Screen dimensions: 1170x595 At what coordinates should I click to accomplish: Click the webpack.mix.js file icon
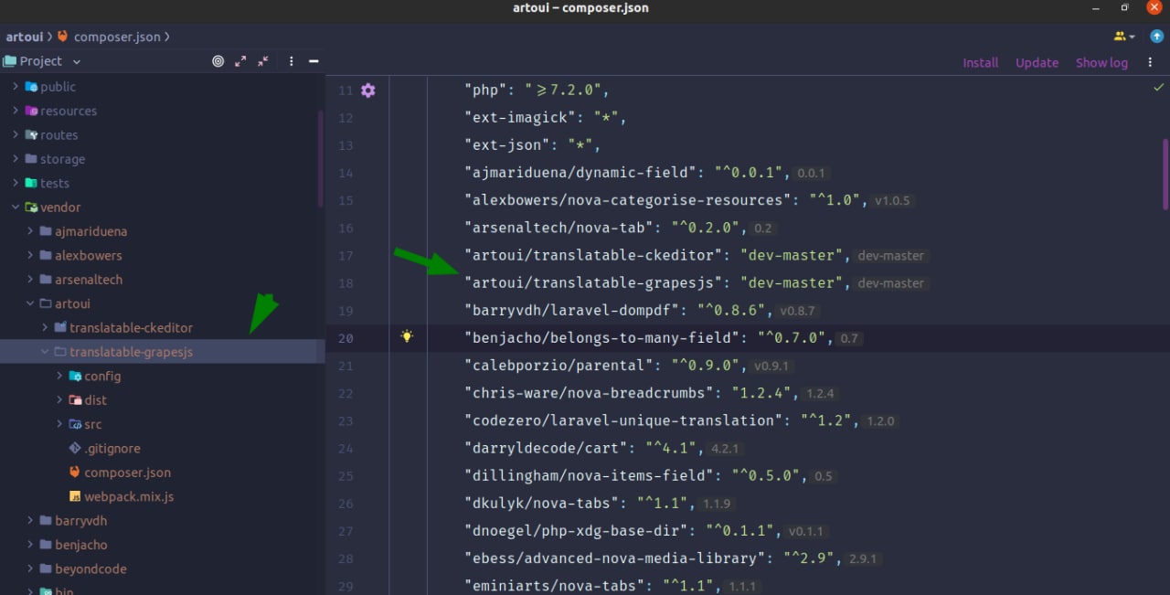pyautogui.click(x=75, y=497)
